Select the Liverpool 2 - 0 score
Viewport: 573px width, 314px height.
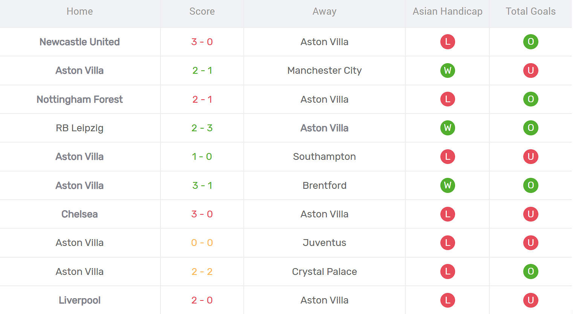pos(202,300)
